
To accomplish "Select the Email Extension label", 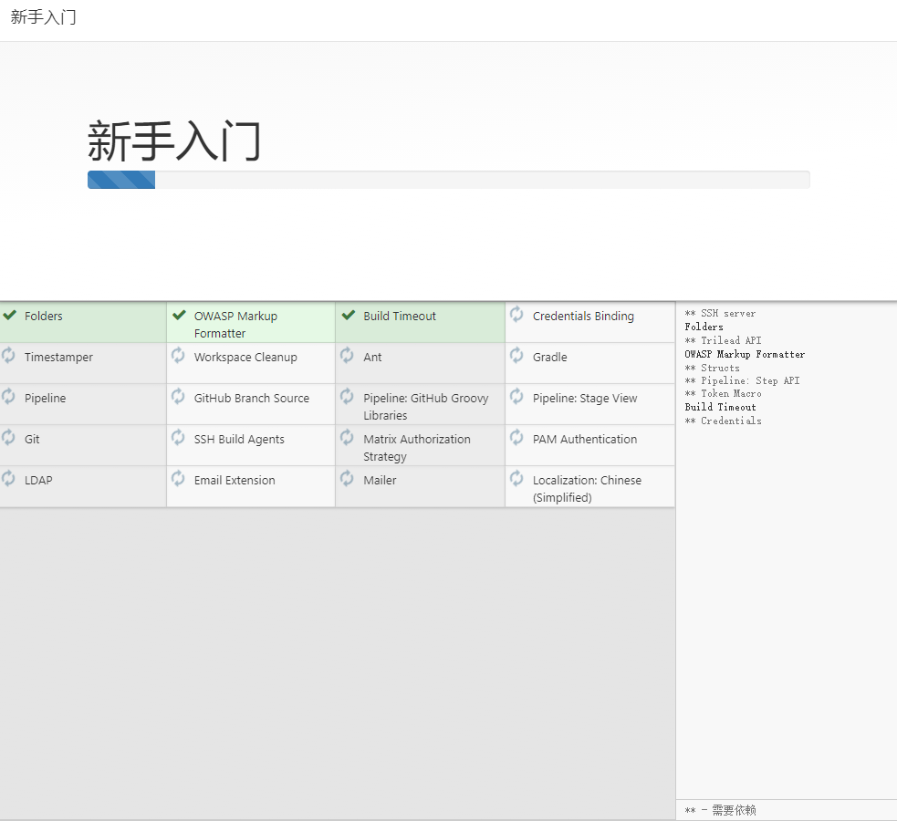I will tap(235, 481).
